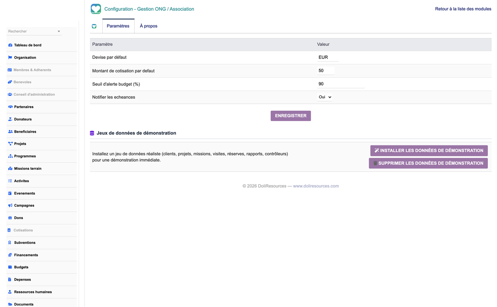Click the Partenaires handshake icon
The height and width of the screenshot is (307, 497).
point(10,107)
